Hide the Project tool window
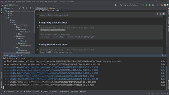Viewport: 169px width, 95px height. pyautogui.click(x=34, y=8)
